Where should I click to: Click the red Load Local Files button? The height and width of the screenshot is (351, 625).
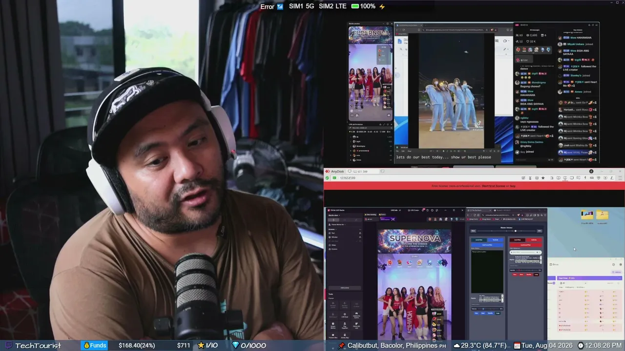pyautogui.click(x=525, y=245)
